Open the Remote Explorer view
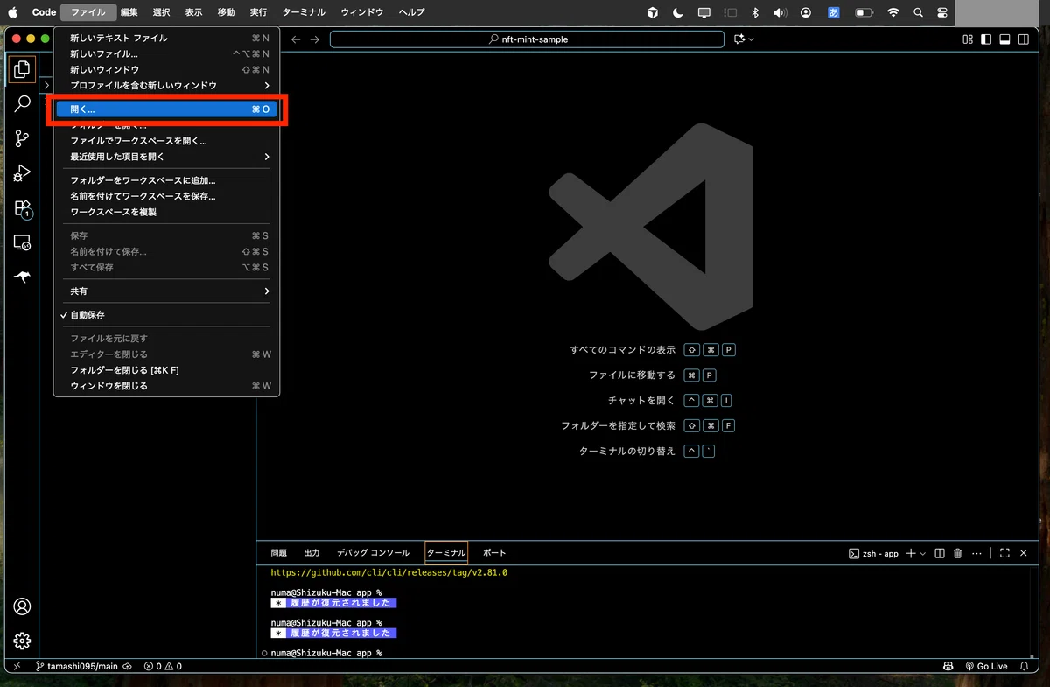1050x687 pixels. pyautogui.click(x=22, y=242)
